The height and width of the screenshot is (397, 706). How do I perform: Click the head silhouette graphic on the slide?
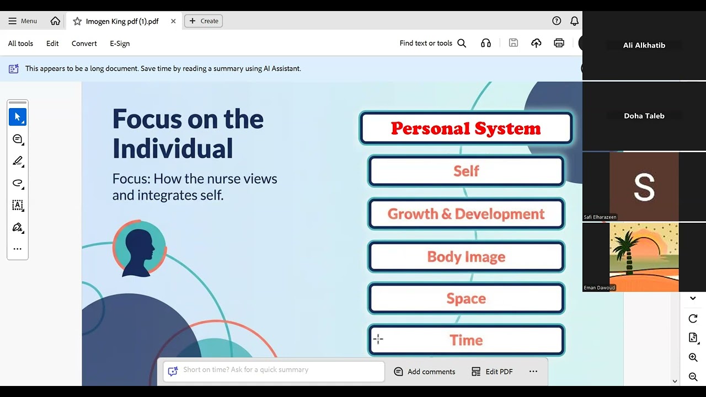pyautogui.click(x=140, y=248)
